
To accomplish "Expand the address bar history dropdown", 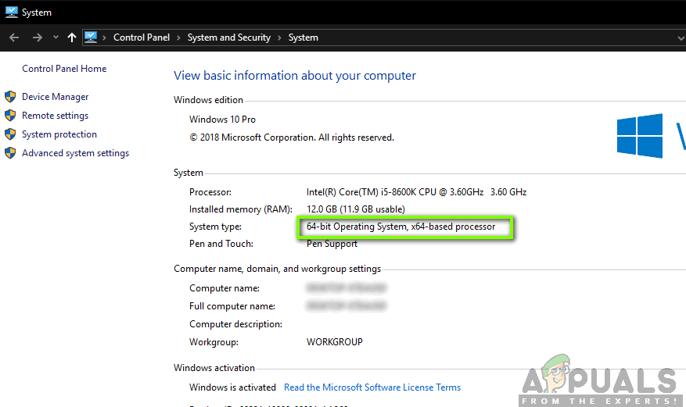I will tap(680, 37).
